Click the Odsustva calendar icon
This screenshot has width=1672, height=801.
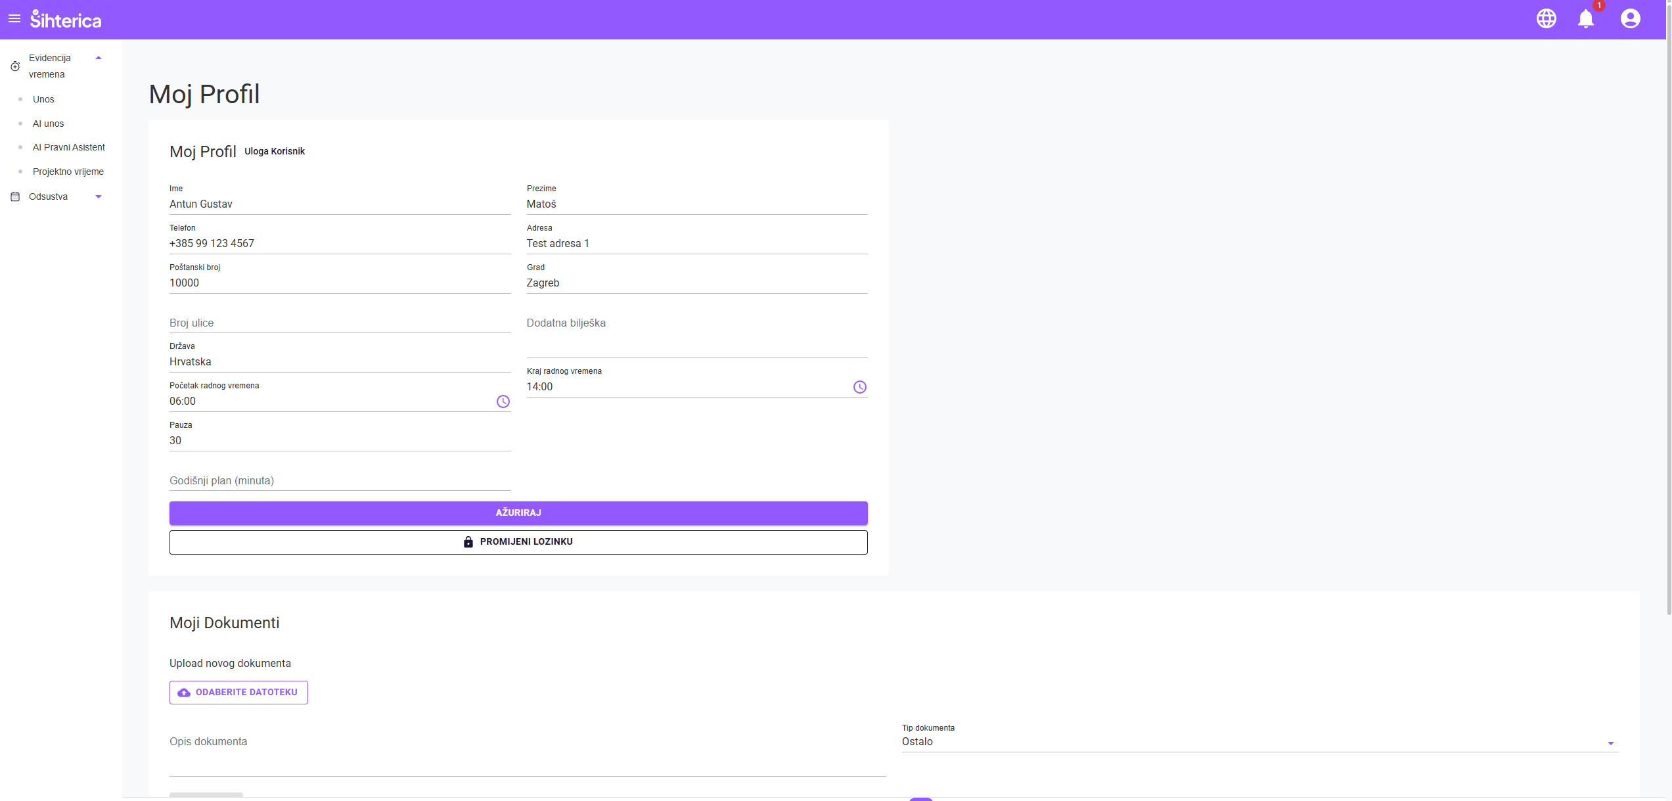click(15, 196)
